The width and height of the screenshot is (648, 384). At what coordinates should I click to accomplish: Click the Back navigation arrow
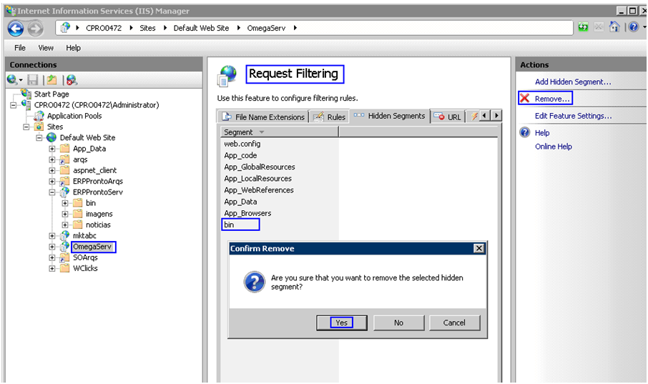16,29
